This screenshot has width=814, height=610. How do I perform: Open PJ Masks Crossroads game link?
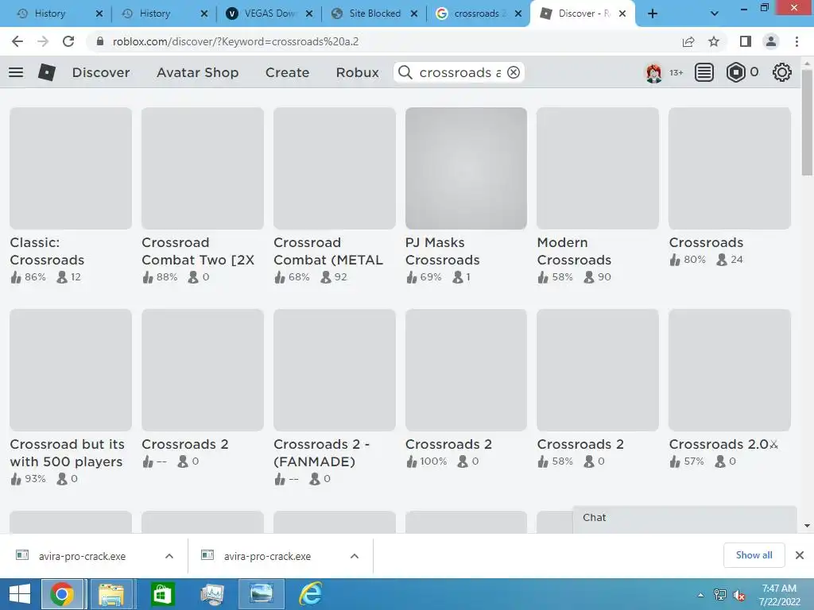point(442,251)
